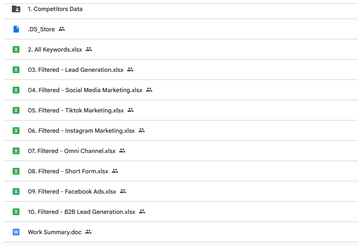This screenshot has width=358, height=246.
Task: Select 04. Filtered - Social Media Marketing.xlsx
Action: coord(85,90)
